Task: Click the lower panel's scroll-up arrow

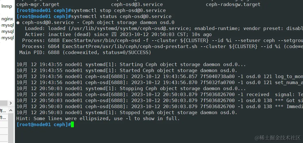Action: click(11, 110)
